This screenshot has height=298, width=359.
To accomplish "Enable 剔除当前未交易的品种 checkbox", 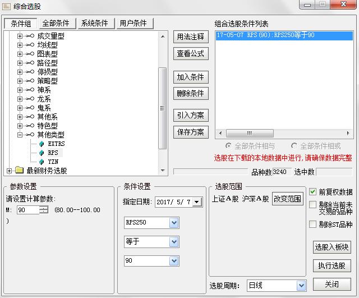I will coord(312,204).
